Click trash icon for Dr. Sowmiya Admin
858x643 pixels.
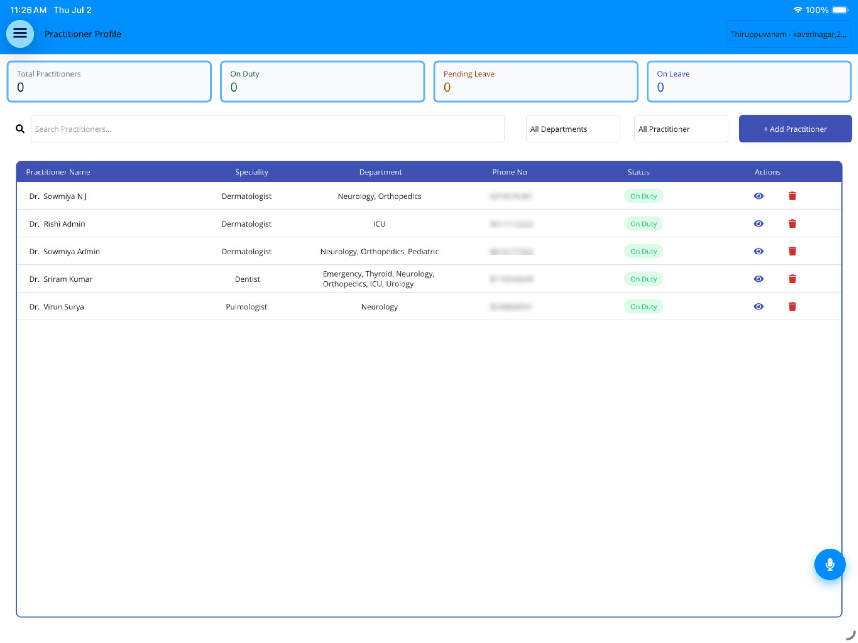pos(792,251)
